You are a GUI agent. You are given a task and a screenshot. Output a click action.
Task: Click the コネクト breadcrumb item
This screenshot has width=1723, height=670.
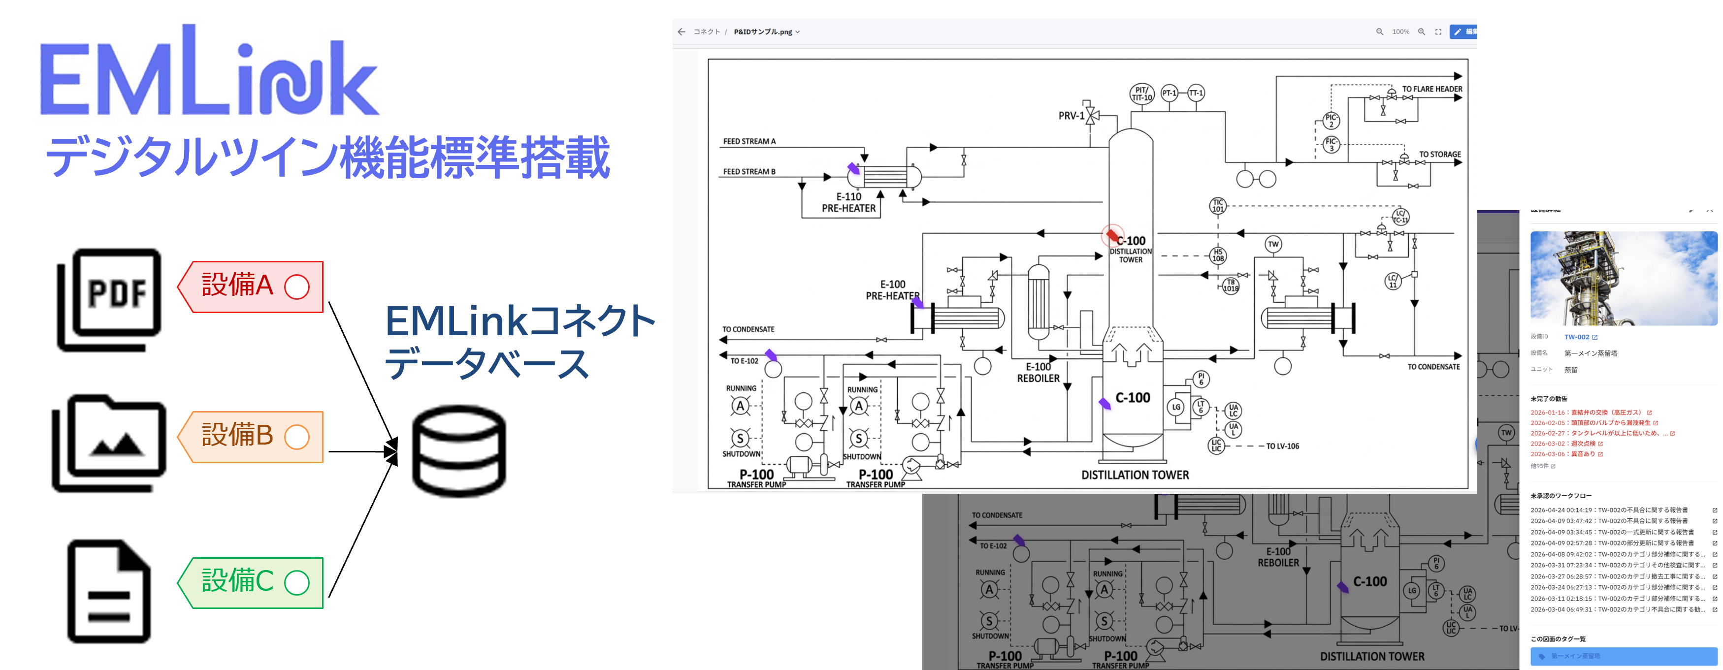[x=706, y=32]
